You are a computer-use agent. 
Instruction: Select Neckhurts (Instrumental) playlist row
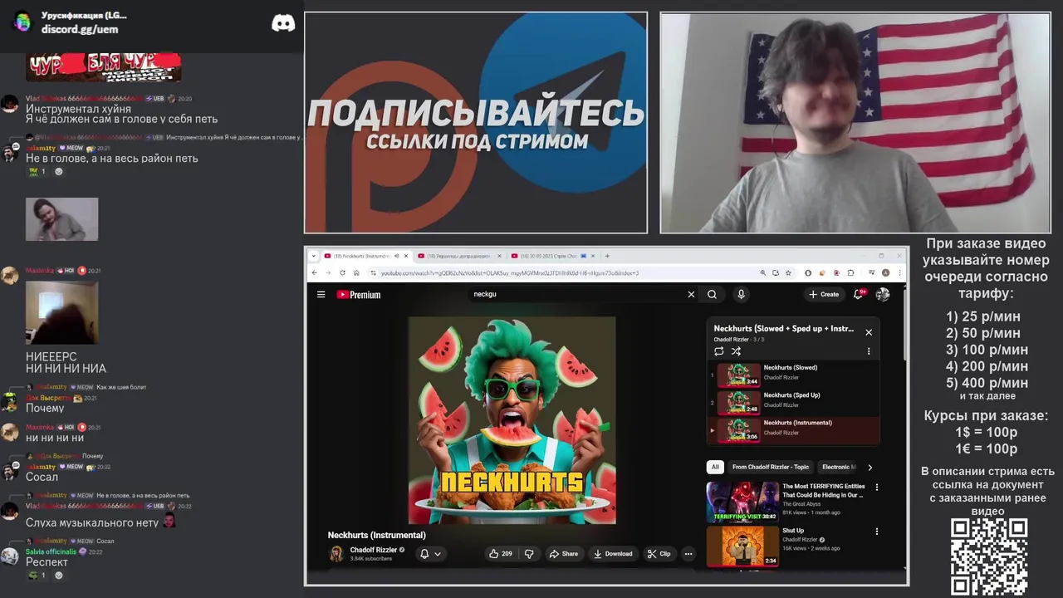click(793, 430)
